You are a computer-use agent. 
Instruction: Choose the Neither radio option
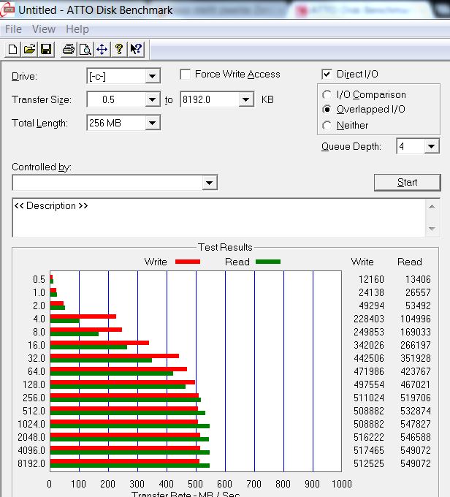(x=327, y=126)
